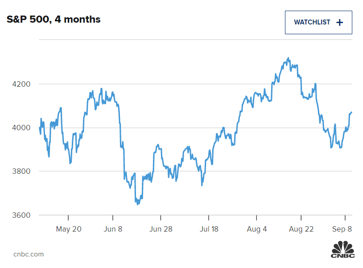Click the 4200 y-axis value

pyautogui.click(x=22, y=84)
